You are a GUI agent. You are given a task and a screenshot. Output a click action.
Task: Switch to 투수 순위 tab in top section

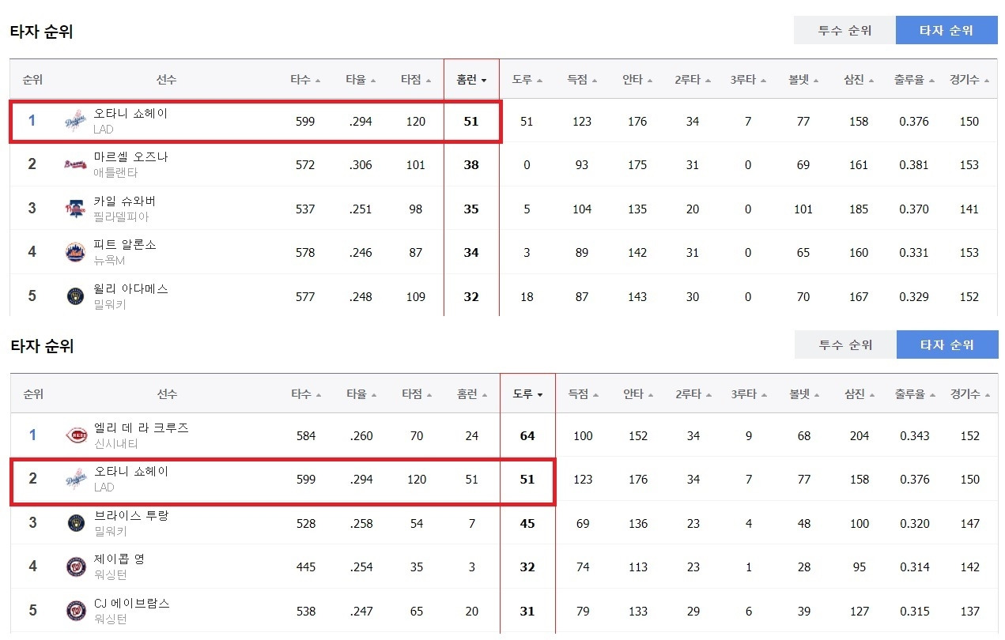tap(844, 30)
